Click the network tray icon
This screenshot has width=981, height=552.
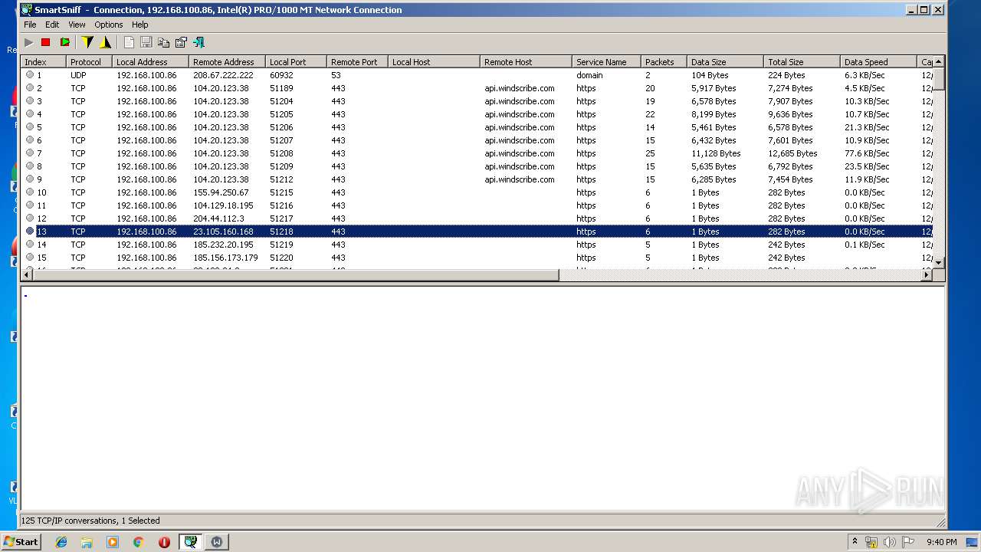coord(871,542)
